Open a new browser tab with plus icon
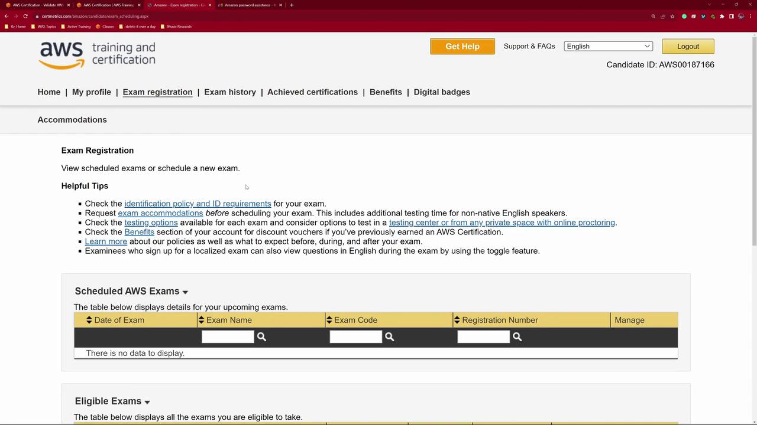 [x=292, y=5]
